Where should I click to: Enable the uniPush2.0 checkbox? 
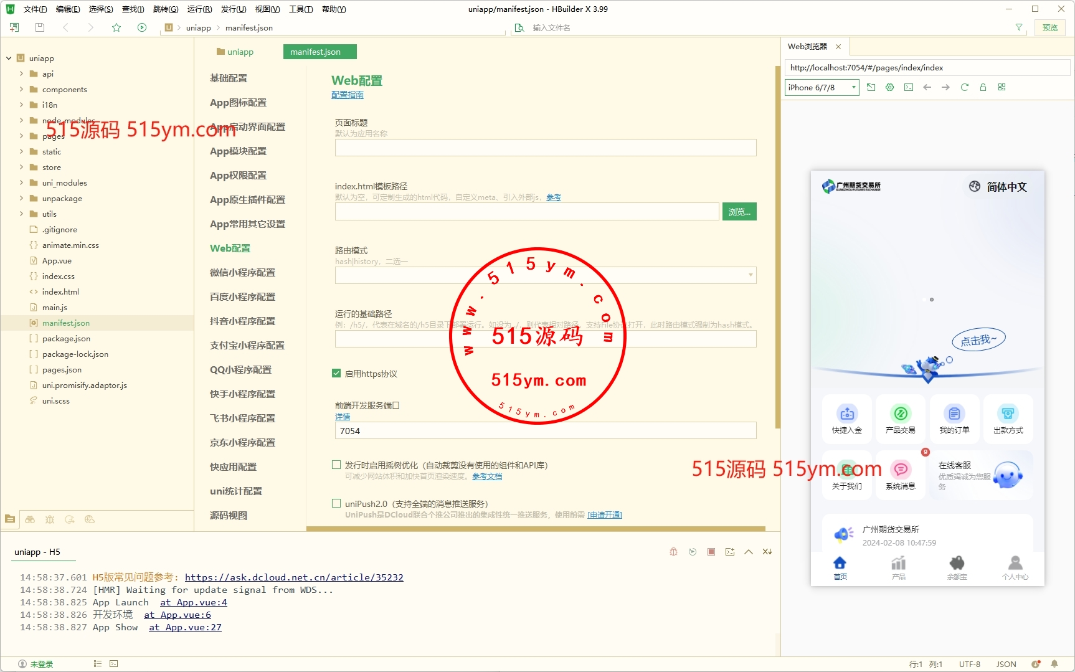point(336,503)
